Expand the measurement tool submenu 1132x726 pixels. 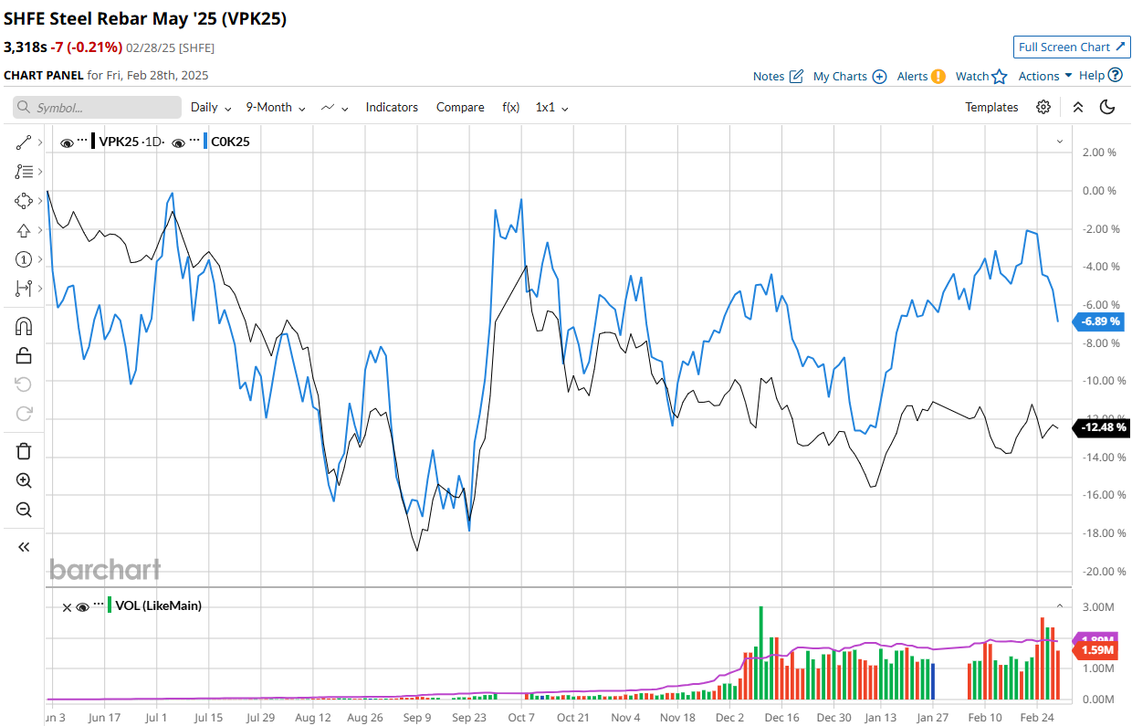click(40, 289)
